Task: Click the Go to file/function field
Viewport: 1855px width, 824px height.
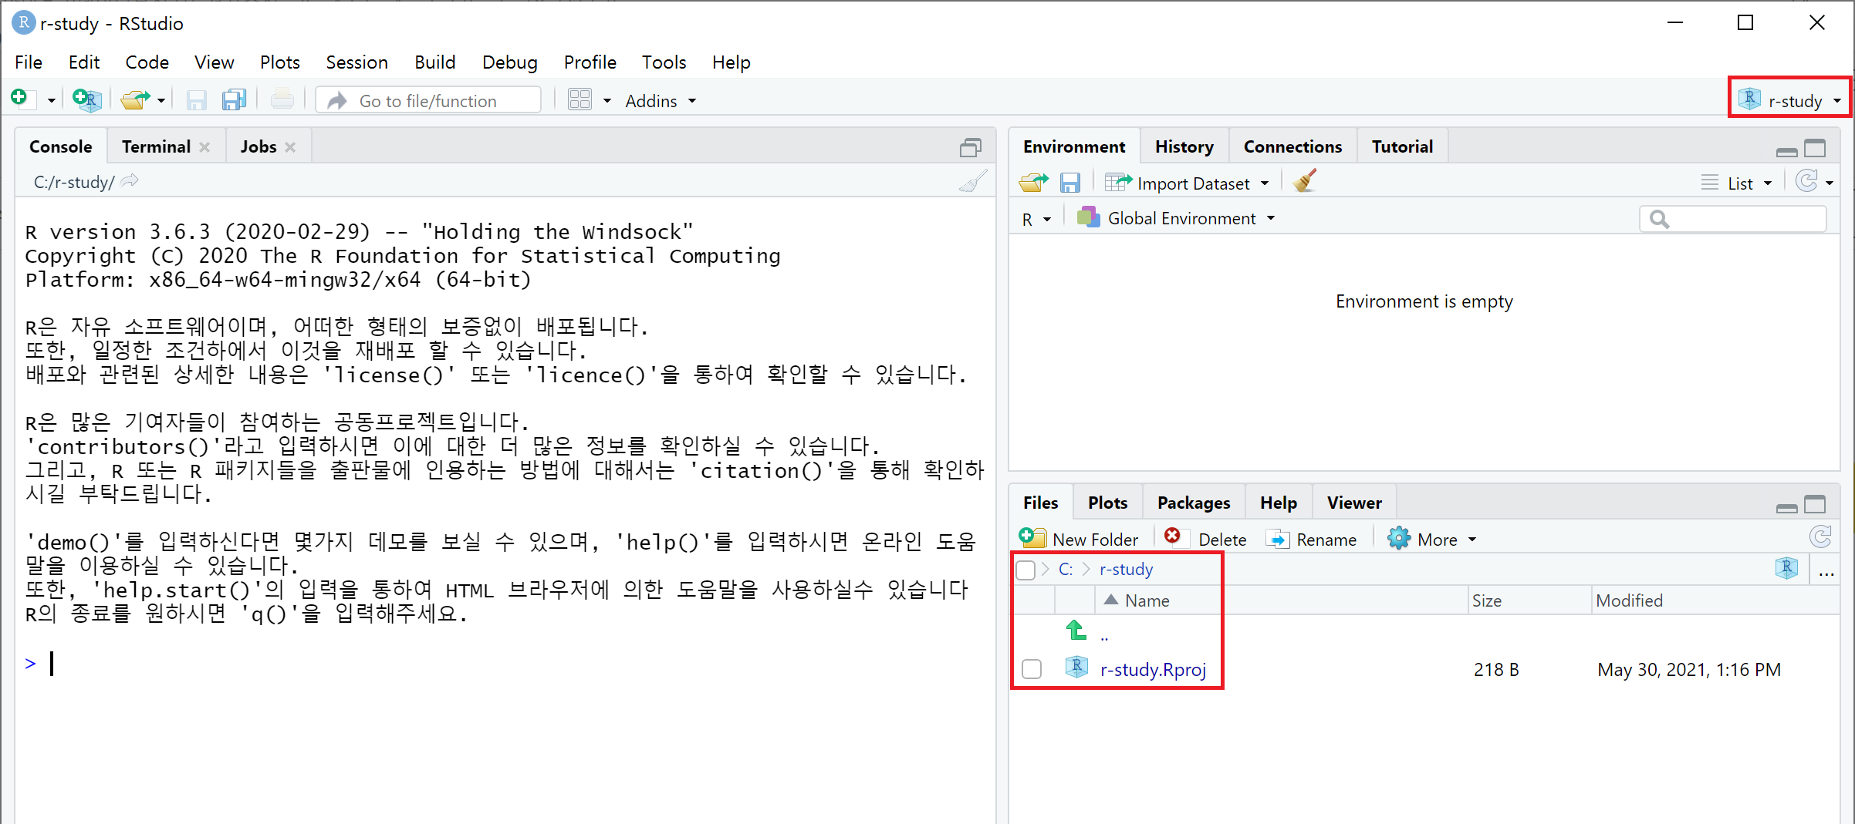Action: pyautogui.click(x=428, y=101)
